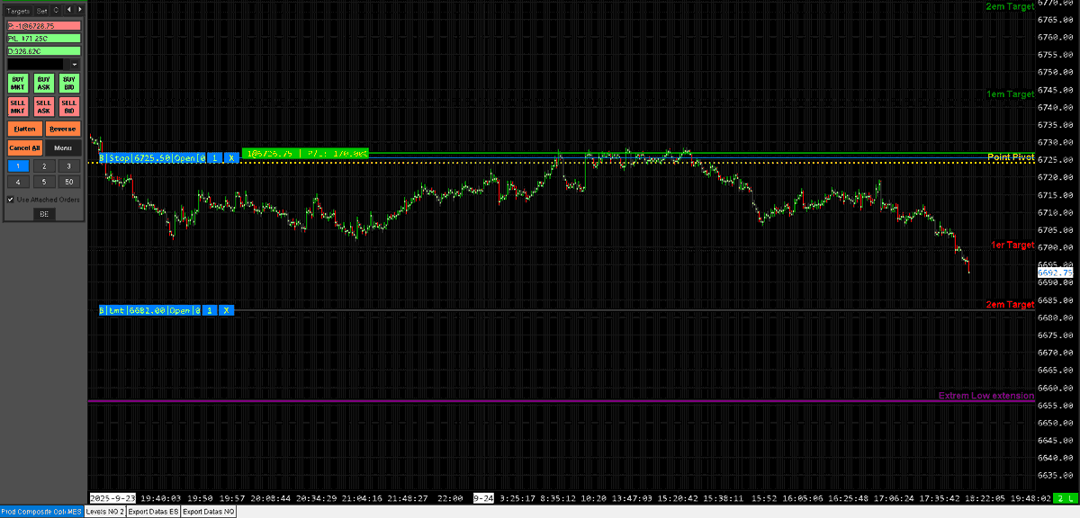
Task: Click the open P/L field
Action: 43,39
